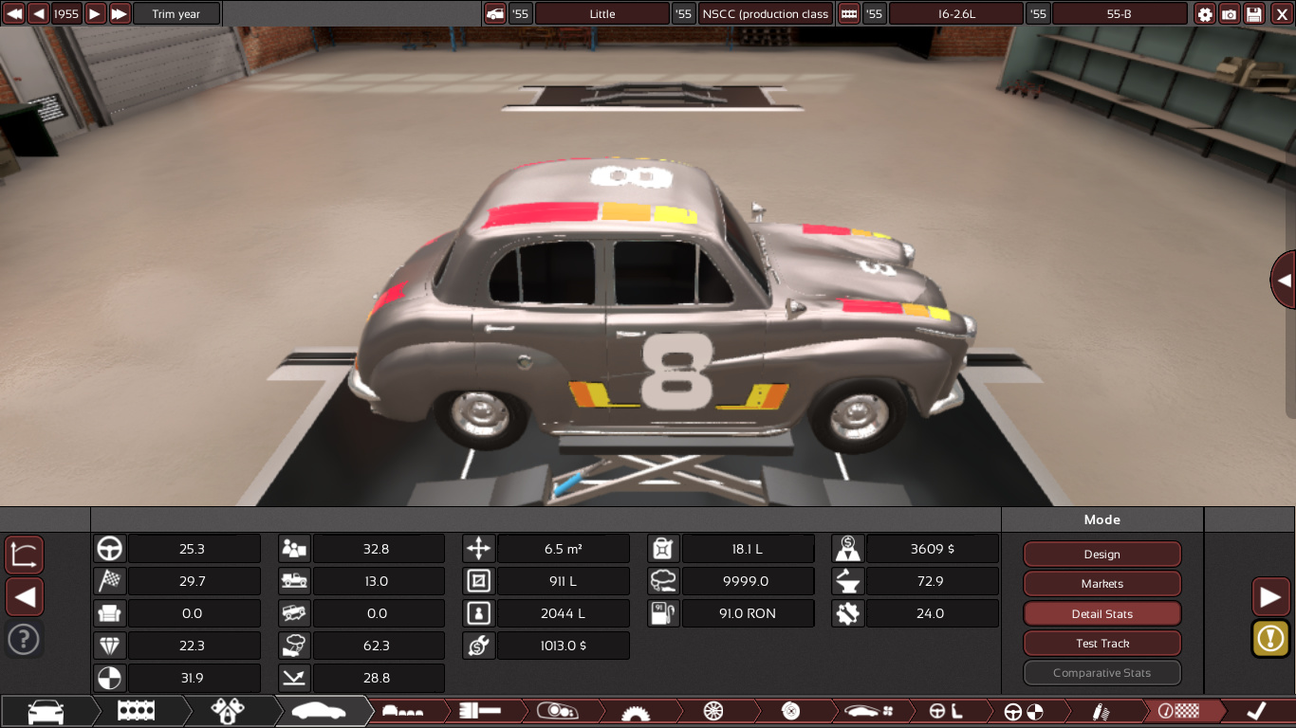
Task: Advance the year by one step
Action: pyautogui.click(x=95, y=14)
